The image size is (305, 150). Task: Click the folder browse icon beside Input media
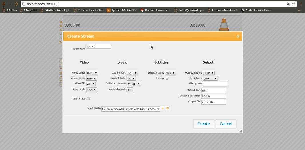click(168, 108)
